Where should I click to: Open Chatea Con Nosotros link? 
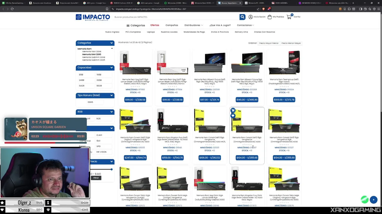click(264, 32)
